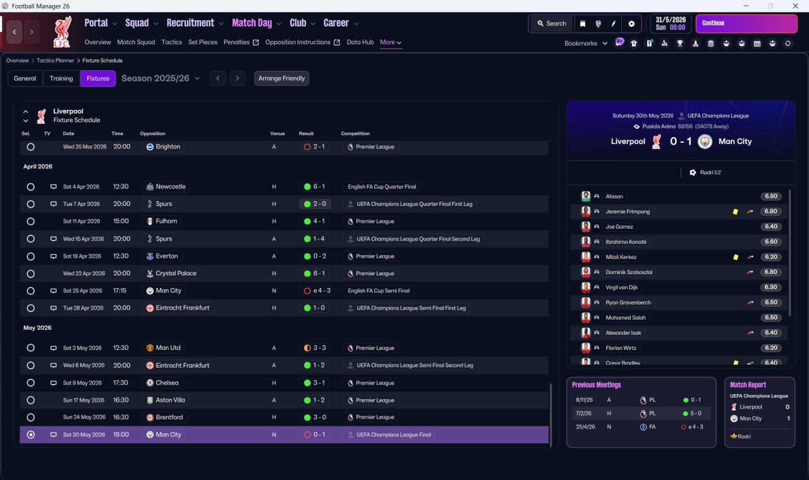Click the Liverpool club crest logo
Image resolution: width=809 pixels, height=480 pixels.
click(x=63, y=32)
